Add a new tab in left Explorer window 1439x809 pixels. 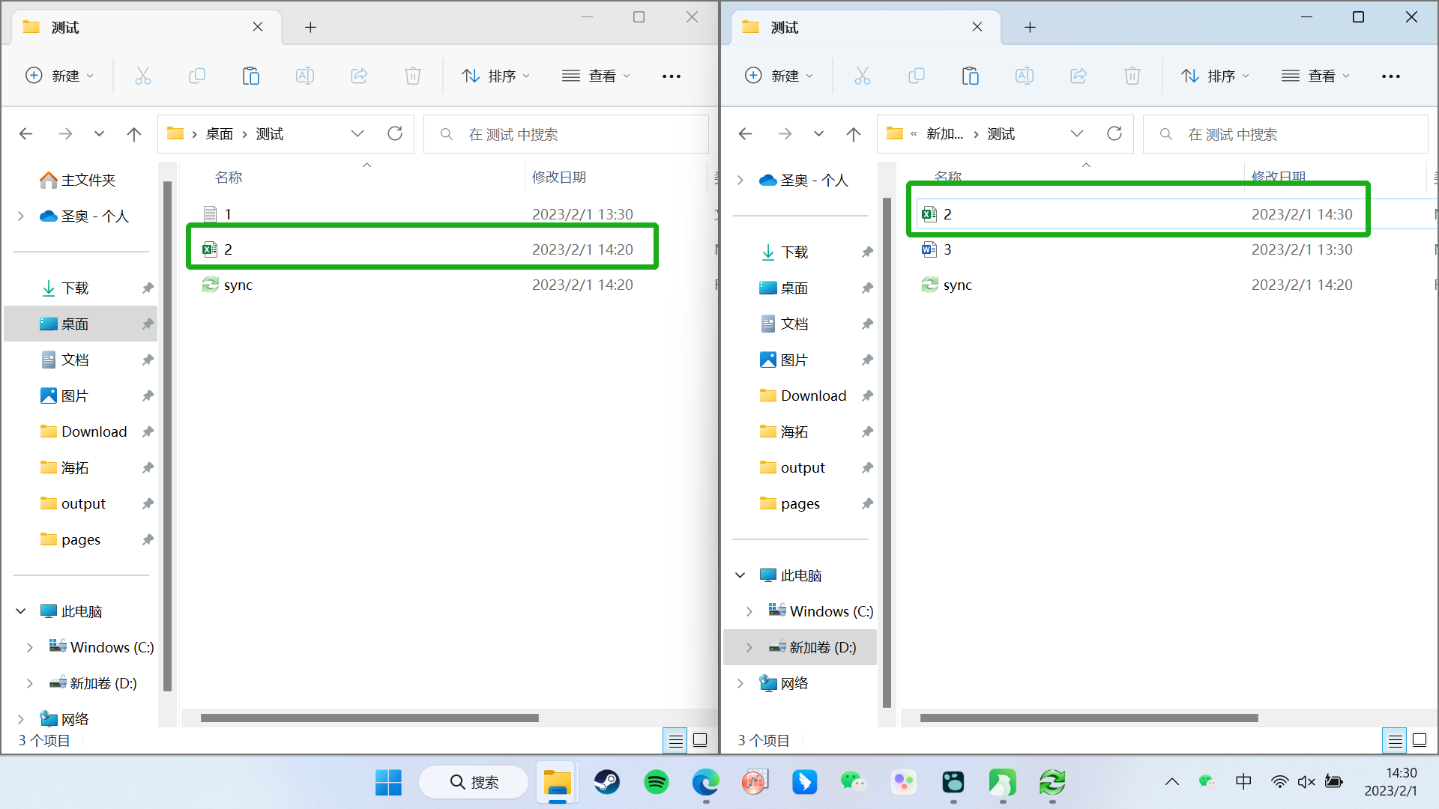pyautogui.click(x=310, y=28)
